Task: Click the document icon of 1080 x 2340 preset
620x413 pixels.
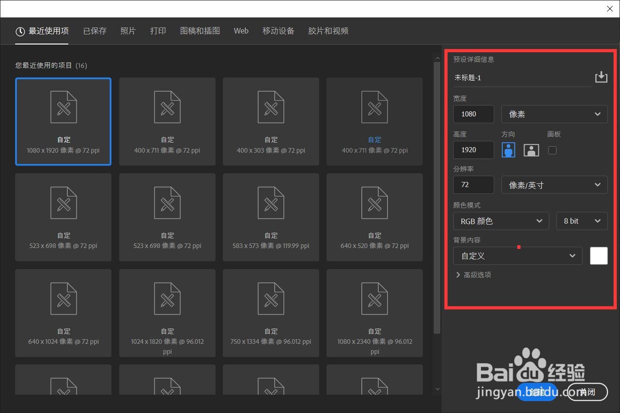Action: point(375,299)
